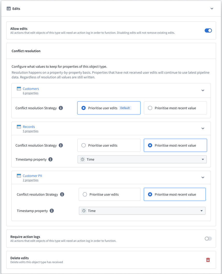
Task: Open the Records Timestamp property Time dropdown
Action: 142,159
